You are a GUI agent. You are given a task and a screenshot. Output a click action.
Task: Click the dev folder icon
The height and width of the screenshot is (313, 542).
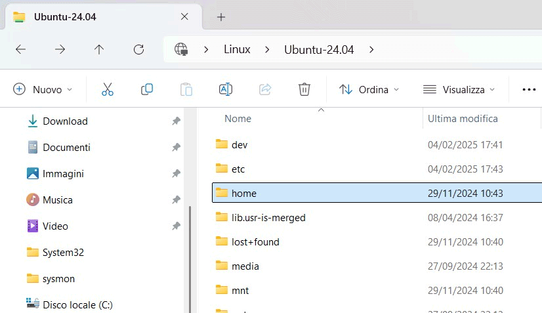[222, 144]
